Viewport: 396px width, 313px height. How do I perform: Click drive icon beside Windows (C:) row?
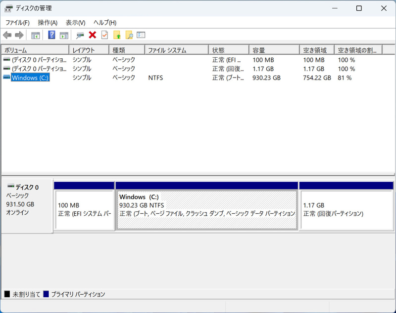pyautogui.click(x=7, y=78)
